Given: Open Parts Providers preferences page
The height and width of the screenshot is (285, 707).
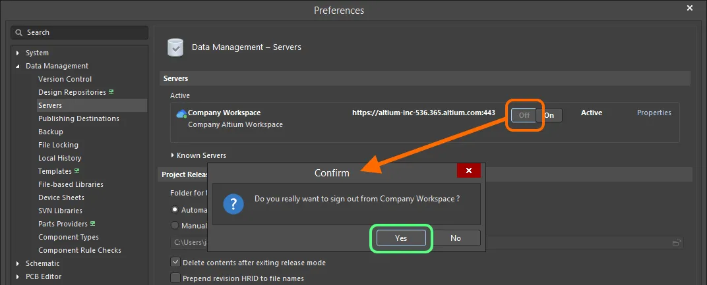Looking at the screenshot, I should pos(63,224).
